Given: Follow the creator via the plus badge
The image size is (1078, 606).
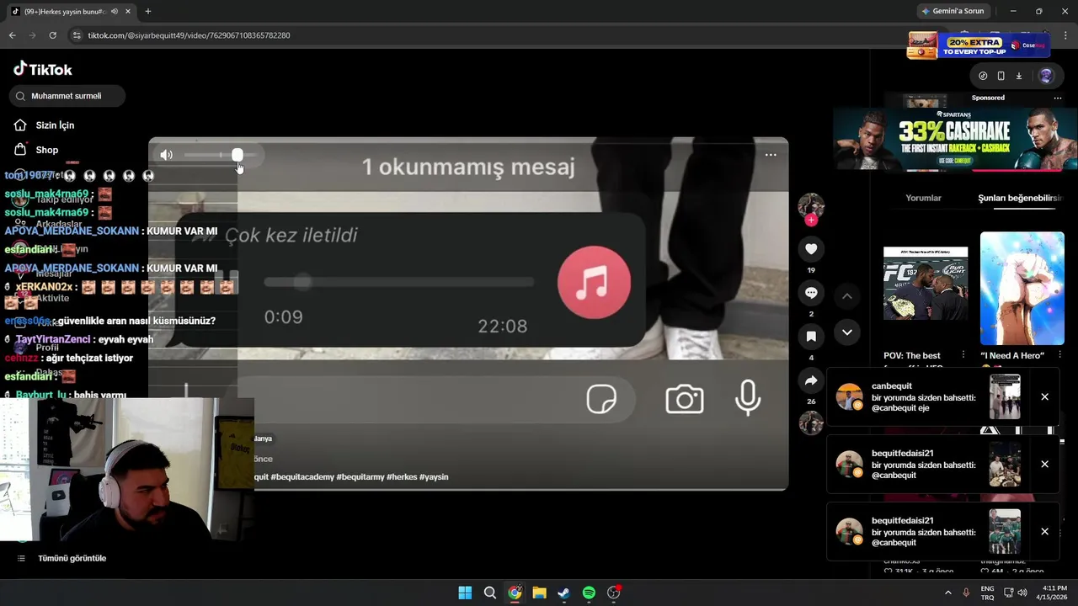Looking at the screenshot, I should (x=811, y=221).
